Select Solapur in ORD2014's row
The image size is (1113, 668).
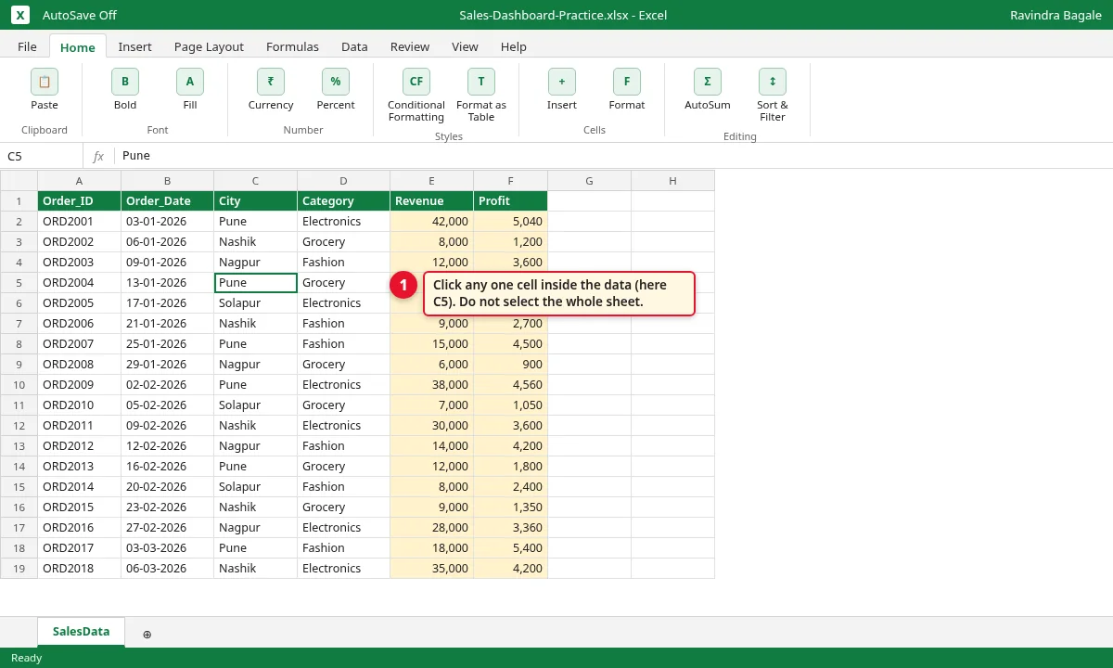click(256, 487)
